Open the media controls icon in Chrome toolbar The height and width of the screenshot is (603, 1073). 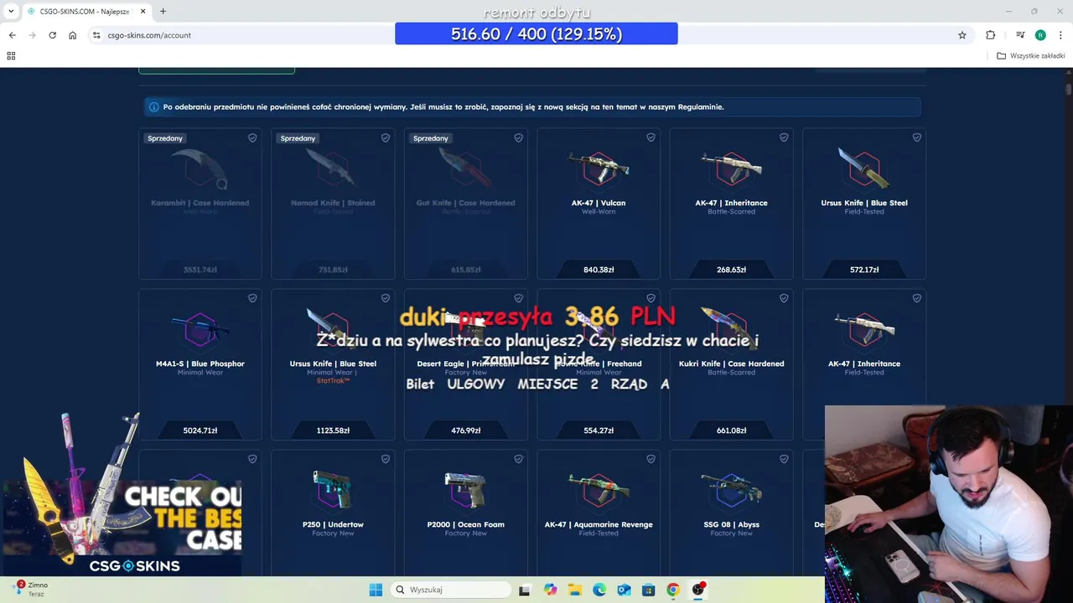pos(1020,35)
